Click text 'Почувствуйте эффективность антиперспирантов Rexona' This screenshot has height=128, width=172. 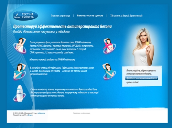click(141, 72)
